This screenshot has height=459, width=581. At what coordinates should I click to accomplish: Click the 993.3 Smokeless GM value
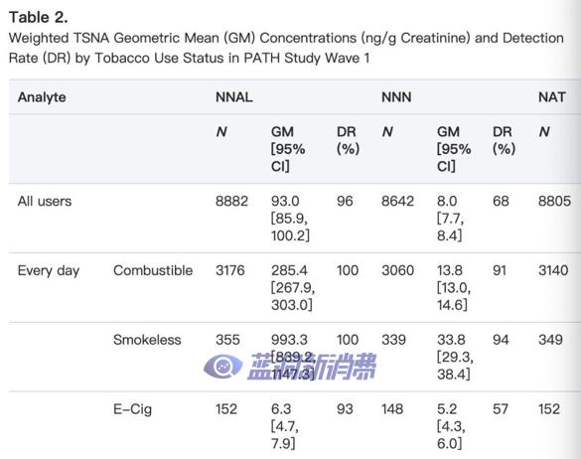pyautogui.click(x=289, y=340)
